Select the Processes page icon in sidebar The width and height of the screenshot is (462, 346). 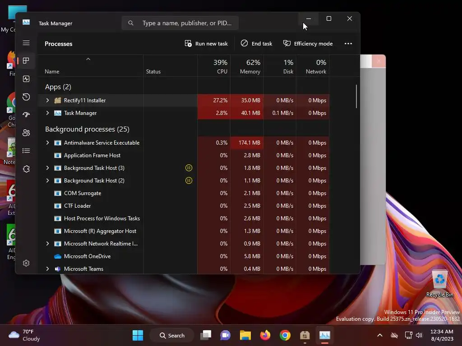coord(26,61)
